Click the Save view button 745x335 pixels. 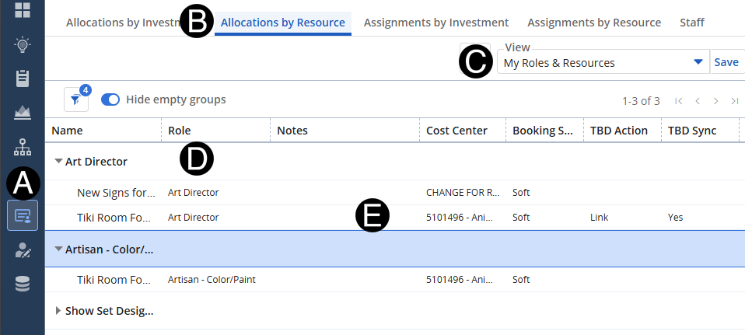tap(726, 62)
